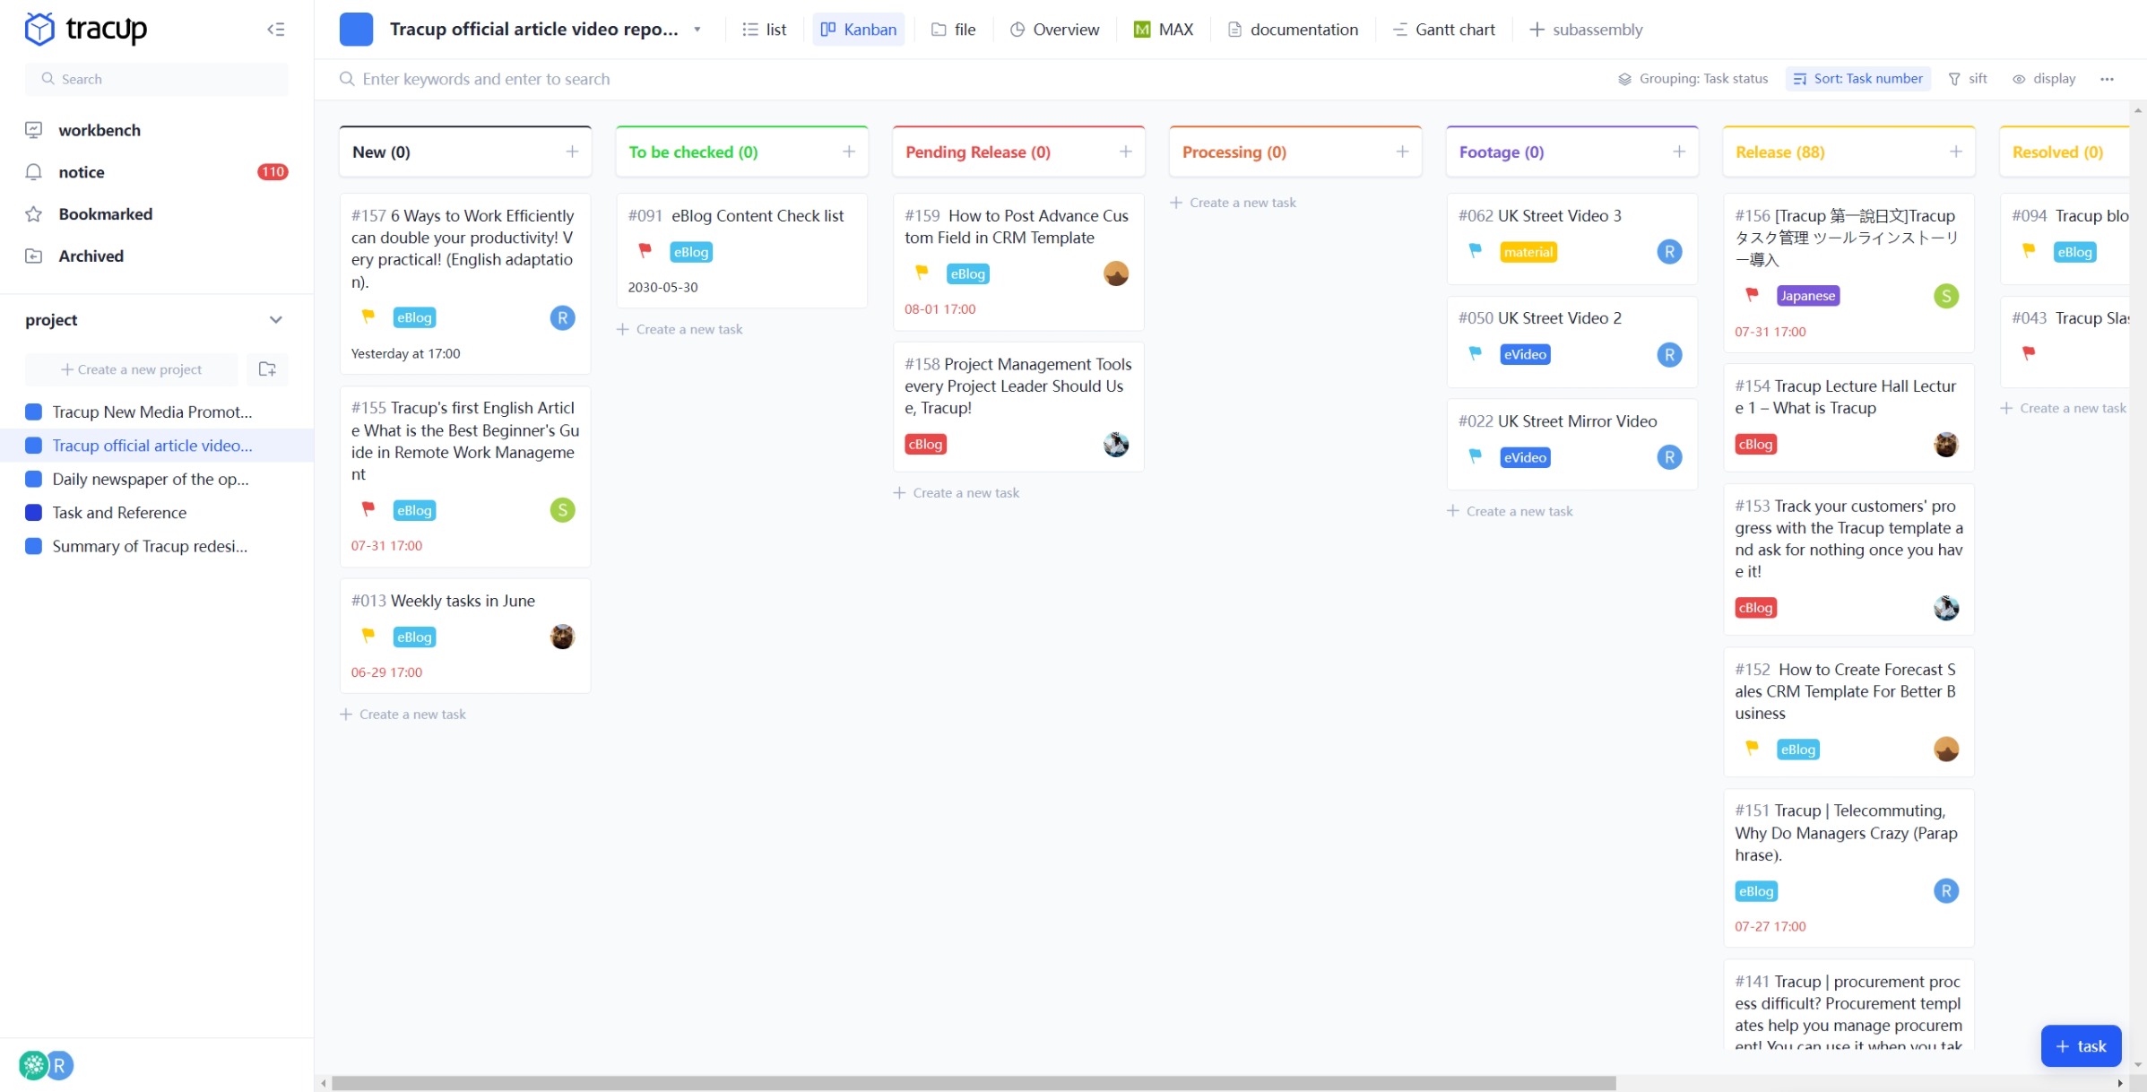Open the file tab
The height and width of the screenshot is (1092, 2147).
point(954,30)
